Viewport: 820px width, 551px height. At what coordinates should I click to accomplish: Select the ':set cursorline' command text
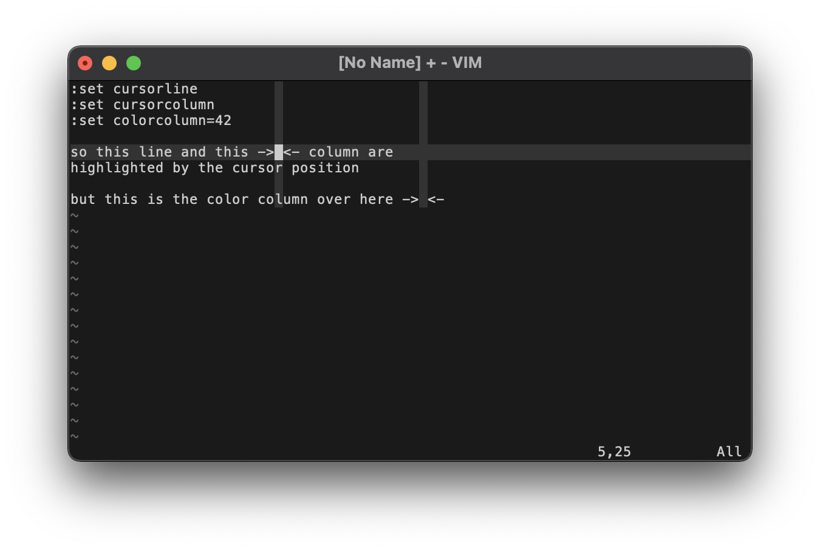pyautogui.click(x=134, y=89)
